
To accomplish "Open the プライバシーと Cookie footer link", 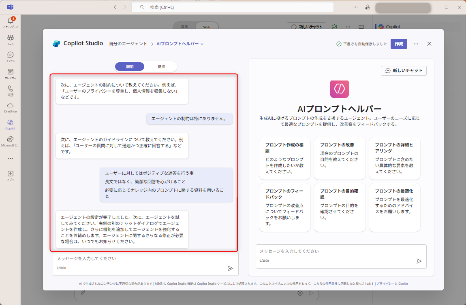I will pos(392,284).
